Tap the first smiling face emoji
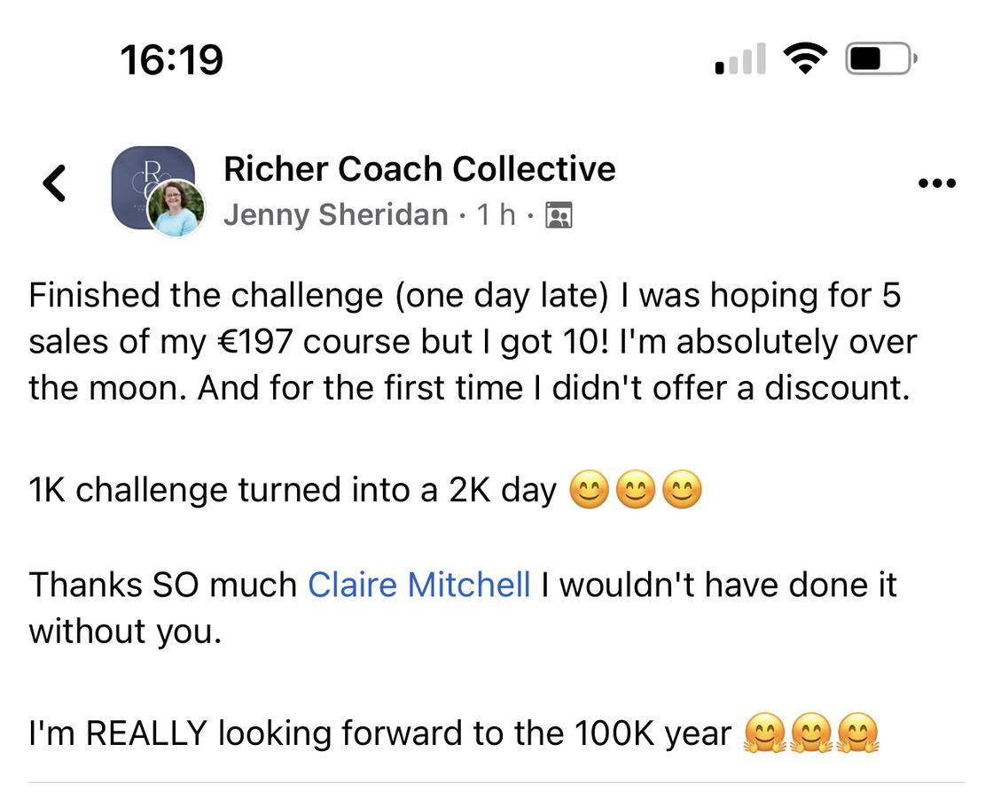 589,490
